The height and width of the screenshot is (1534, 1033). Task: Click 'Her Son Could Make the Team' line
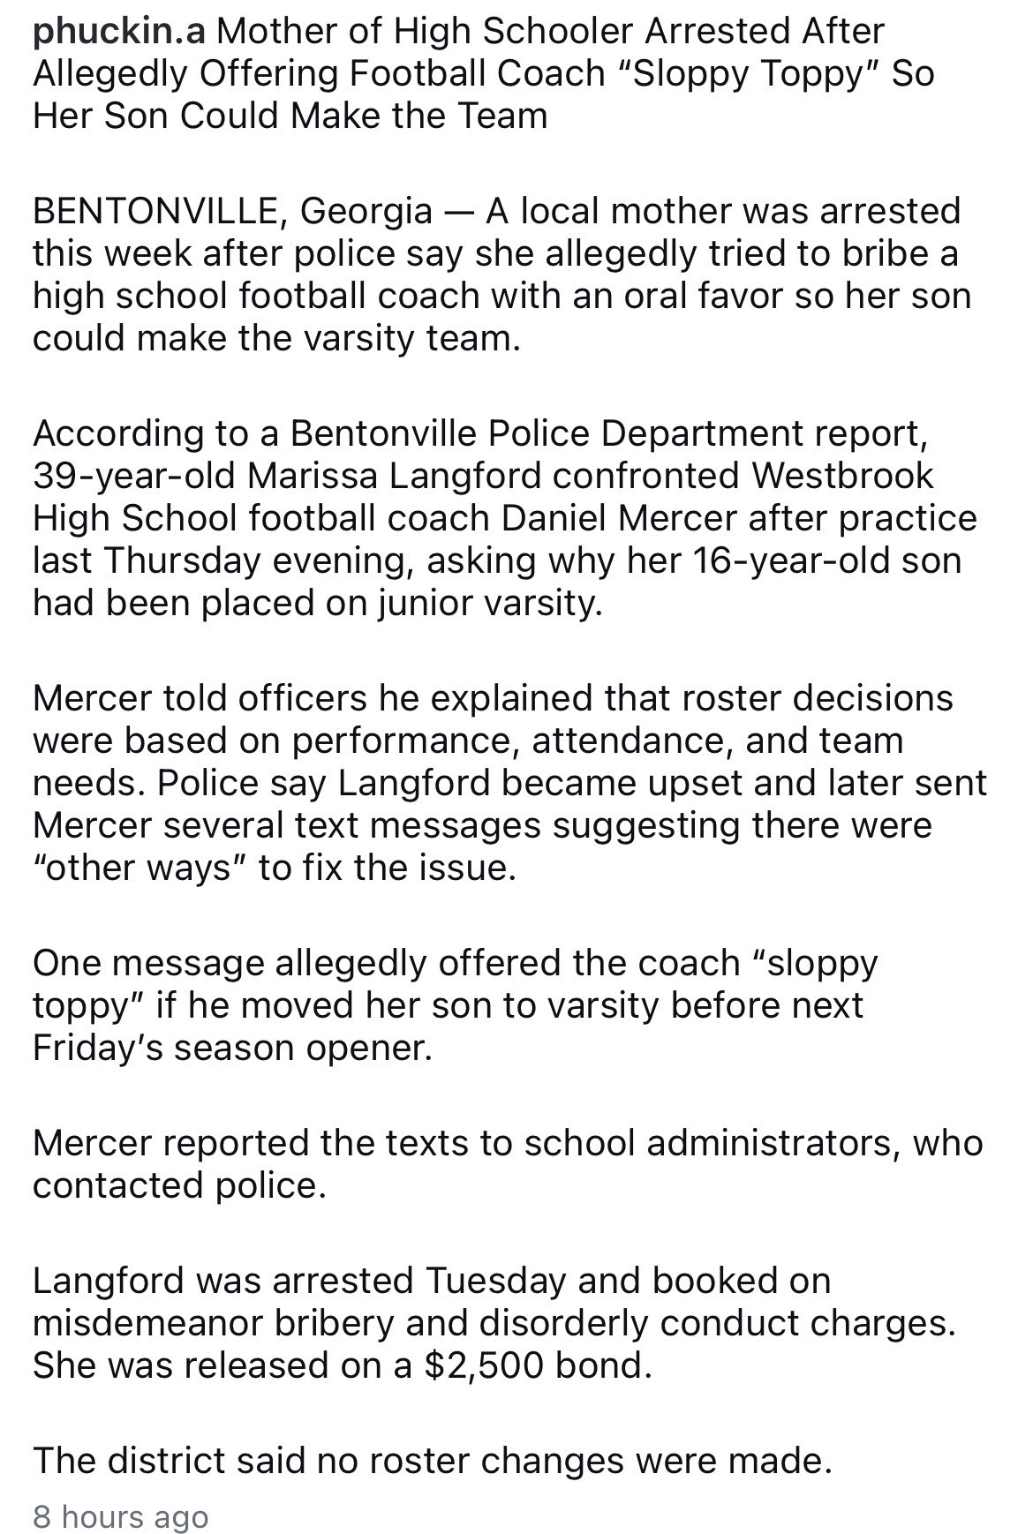pos(290,117)
